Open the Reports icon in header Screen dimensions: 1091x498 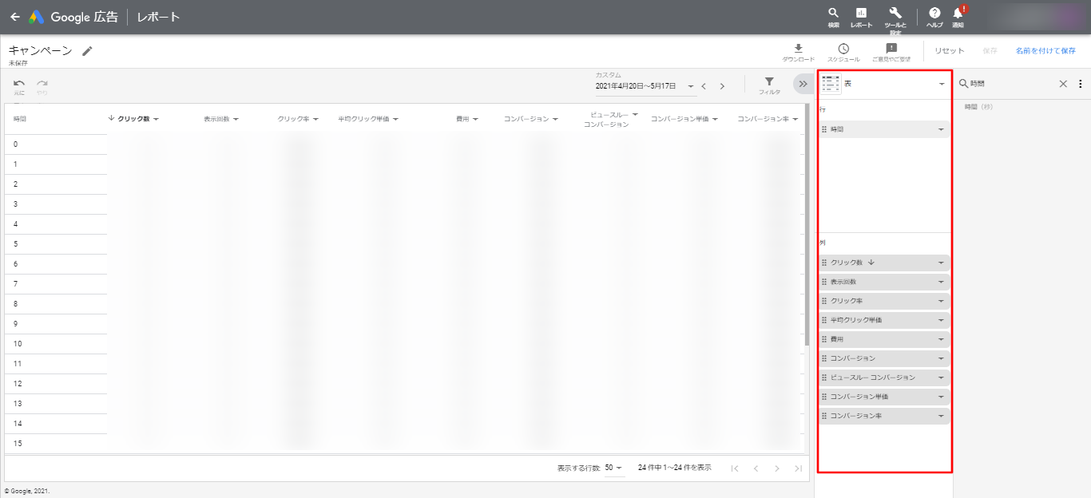click(x=861, y=17)
